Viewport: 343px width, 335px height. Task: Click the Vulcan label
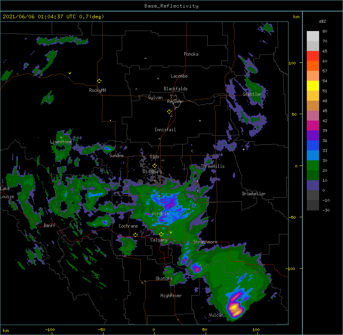pyautogui.click(x=216, y=315)
